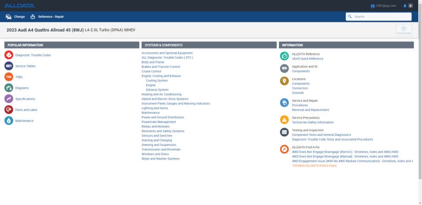Select the Exhaust System sub-item
Image resolution: width=422 pixels, height=205 pixels.
coord(157,90)
